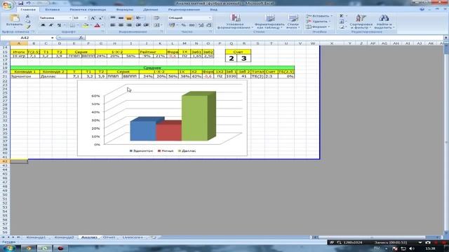Increase font size with large A
The image size is (449, 252).
click(x=93, y=18)
